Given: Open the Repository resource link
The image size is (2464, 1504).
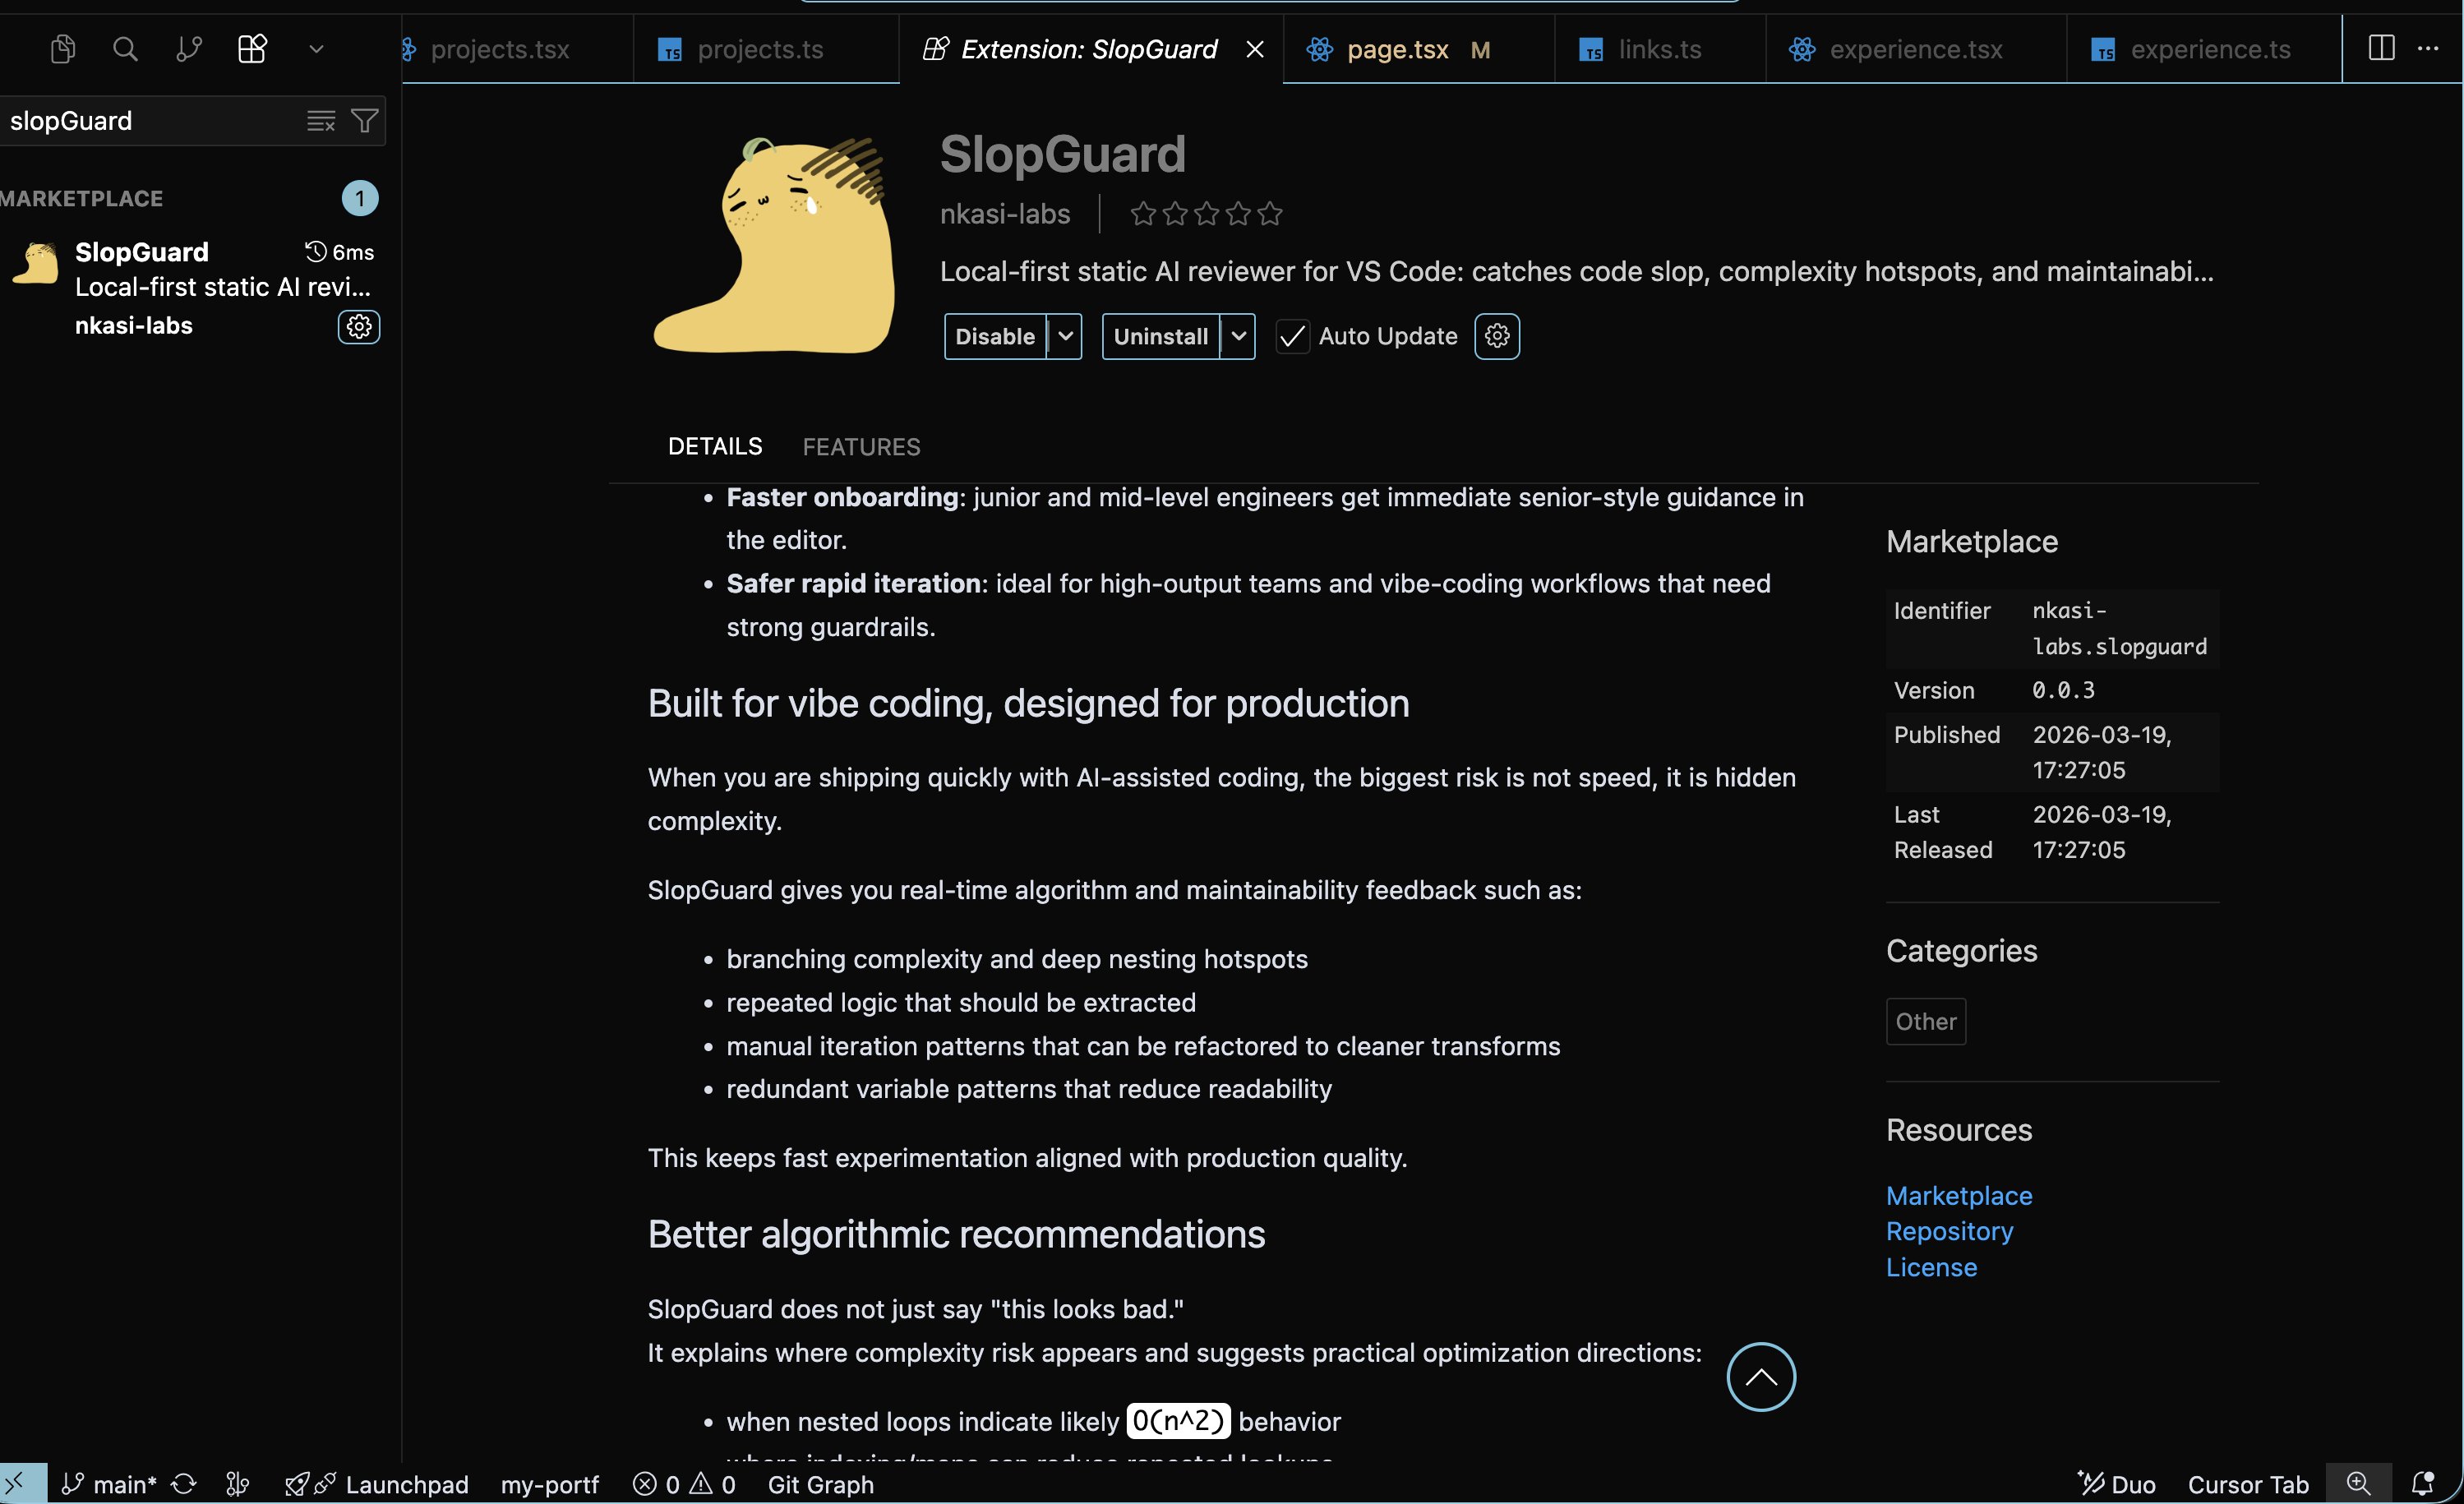Looking at the screenshot, I should 1949,1231.
